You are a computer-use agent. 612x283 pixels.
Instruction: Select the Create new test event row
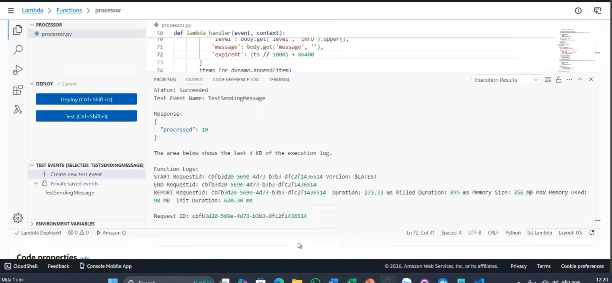click(x=87, y=174)
